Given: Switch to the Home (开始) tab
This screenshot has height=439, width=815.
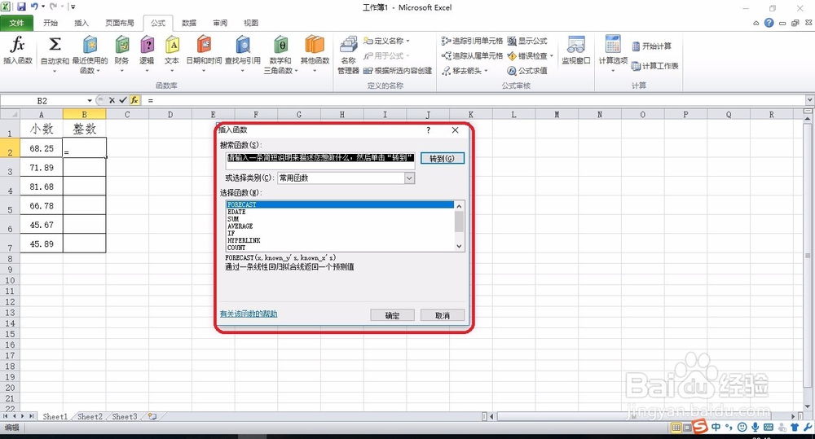Looking at the screenshot, I should 51,23.
